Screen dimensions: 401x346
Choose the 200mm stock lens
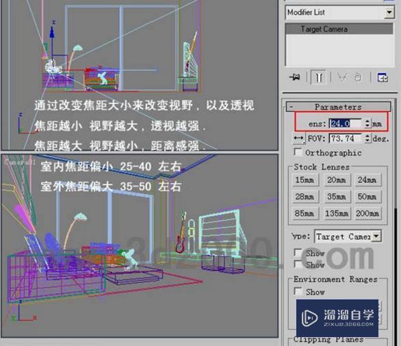coord(367,213)
